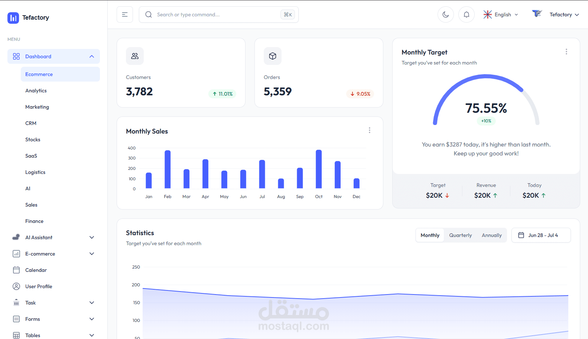The height and width of the screenshot is (339, 588).
Task: Click the User Profile icon in sidebar
Action: coord(16,286)
